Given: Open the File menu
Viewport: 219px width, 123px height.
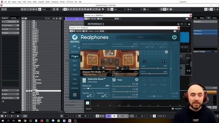Looking at the screenshot, I should [x=5, y=2].
